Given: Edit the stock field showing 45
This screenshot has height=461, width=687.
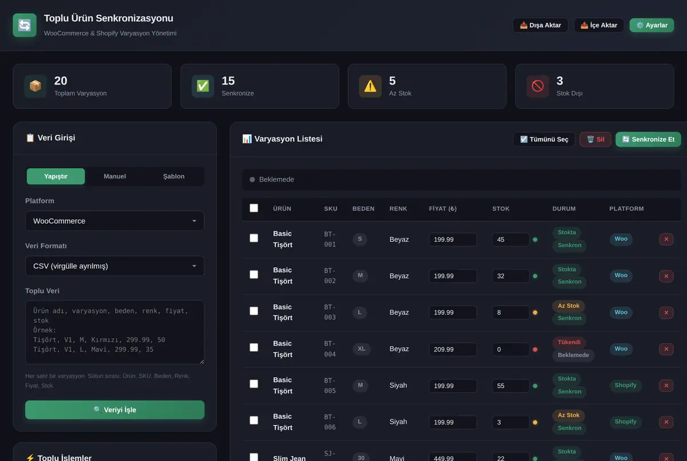Looking at the screenshot, I should (x=511, y=240).
